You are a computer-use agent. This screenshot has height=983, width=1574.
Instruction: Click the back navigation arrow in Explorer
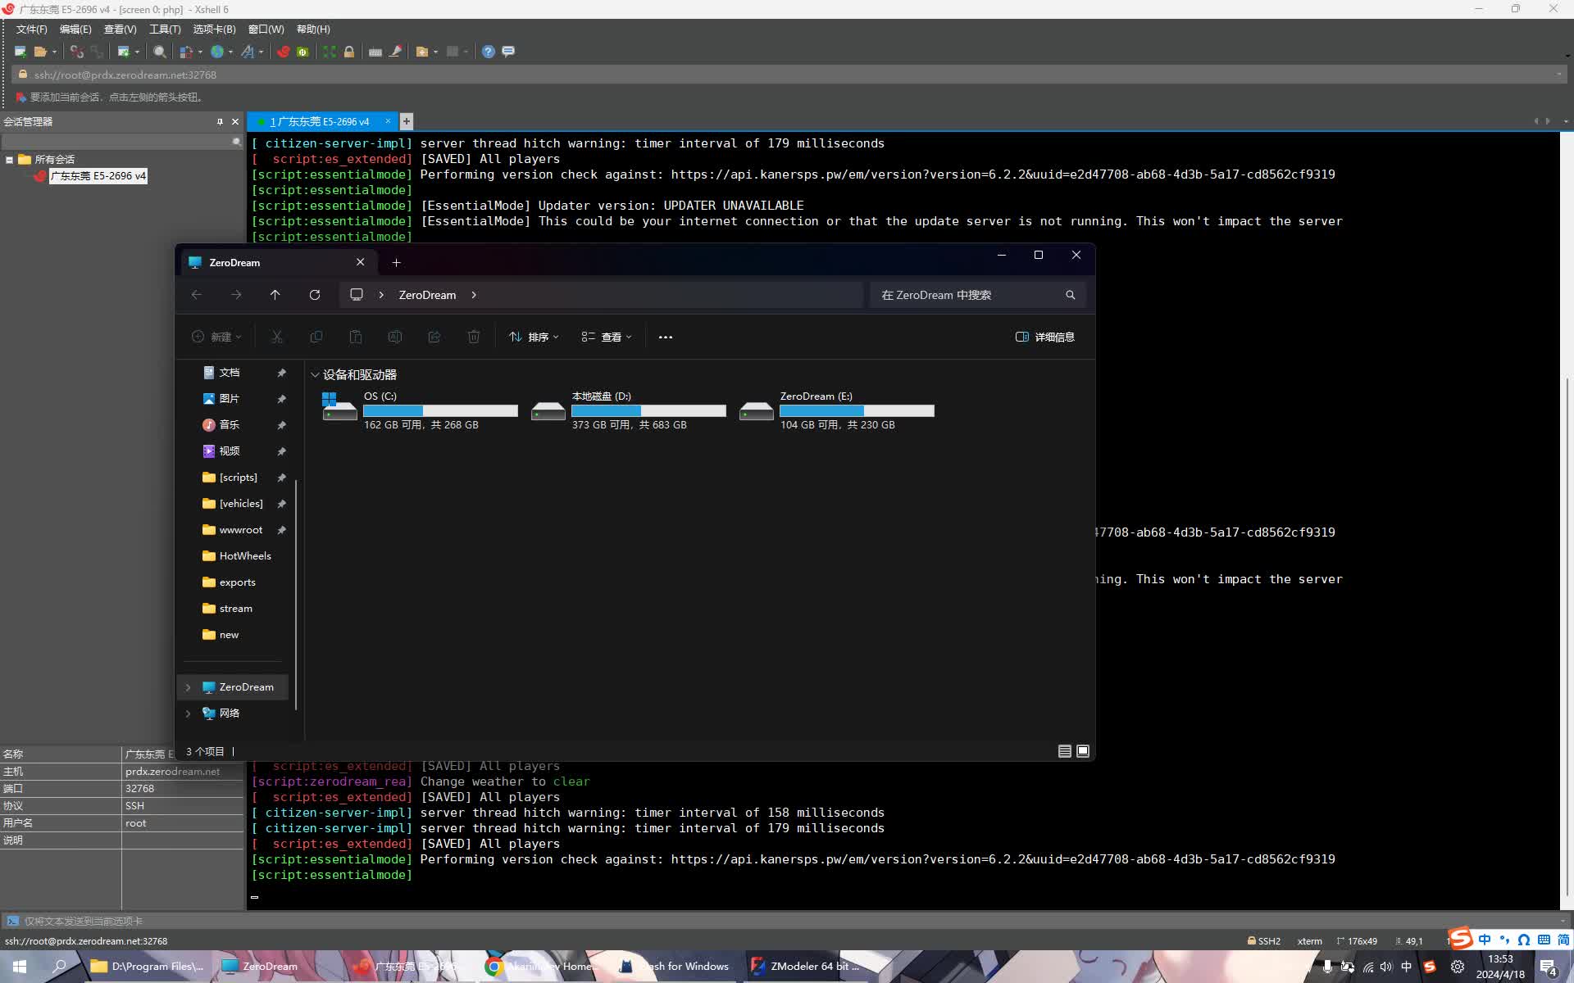pos(197,295)
